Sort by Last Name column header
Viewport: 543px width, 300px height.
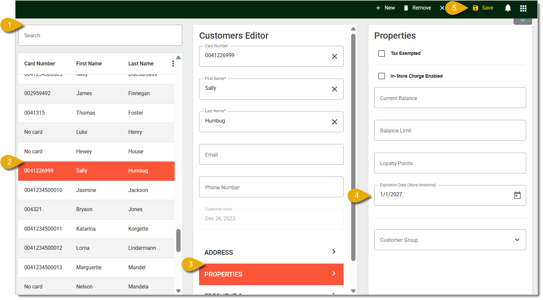141,63
